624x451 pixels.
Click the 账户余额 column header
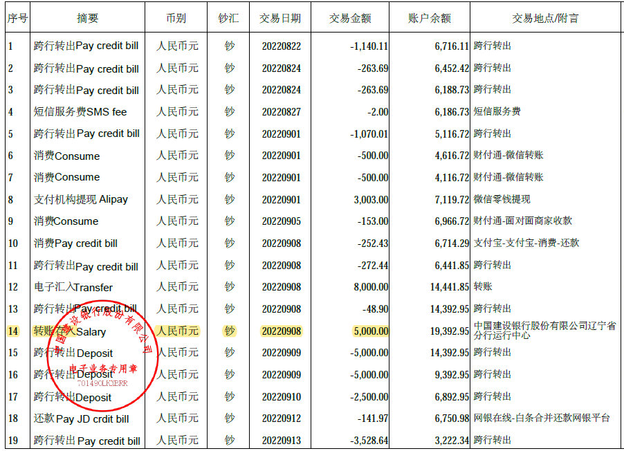[x=430, y=18]
